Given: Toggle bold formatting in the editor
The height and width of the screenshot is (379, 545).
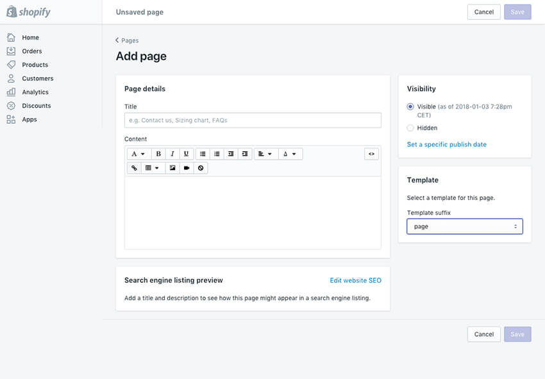Looking at the screenshot, I should (x=158, y=153).
